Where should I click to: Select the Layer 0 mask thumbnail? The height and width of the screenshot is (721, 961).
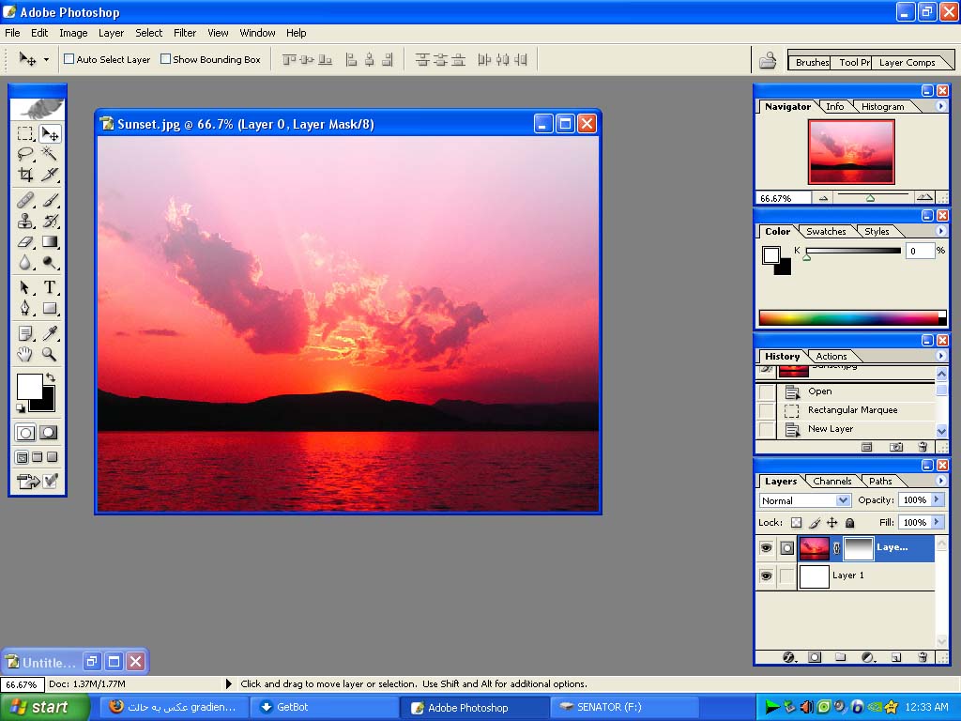click(858, 548)
